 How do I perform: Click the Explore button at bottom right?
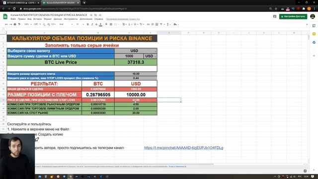pos(305,171)
